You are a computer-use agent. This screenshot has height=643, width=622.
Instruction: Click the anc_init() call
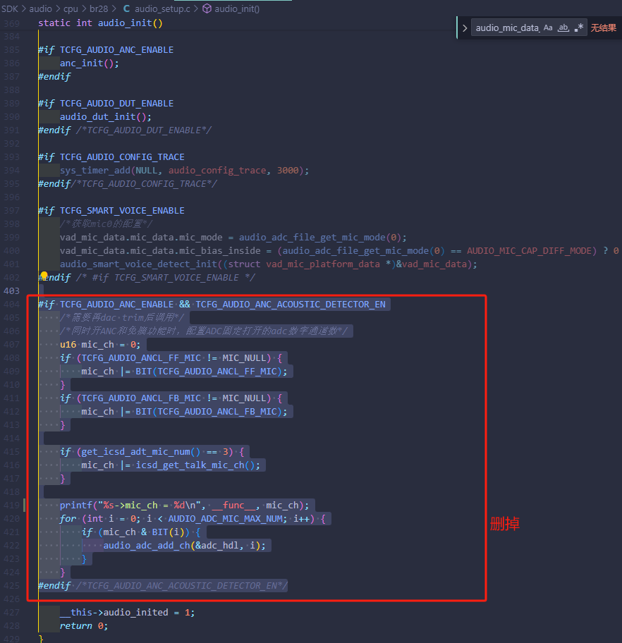click(x=90, y=63)
